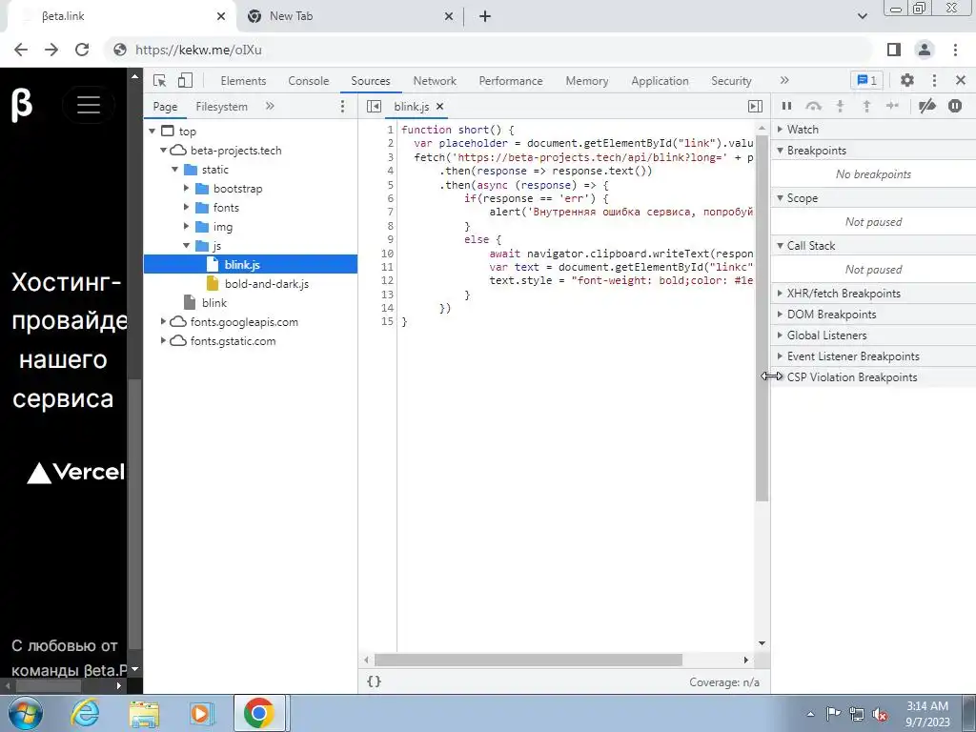The image size is (976, 732).
Task: Open a new browser tab
Action: [485, 16]
